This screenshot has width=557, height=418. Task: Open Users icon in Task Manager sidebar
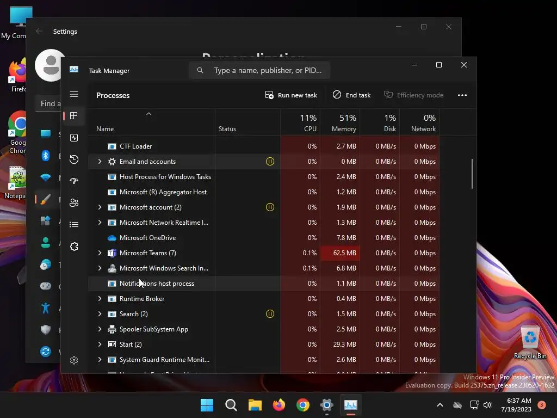click(x=74, y=202)
